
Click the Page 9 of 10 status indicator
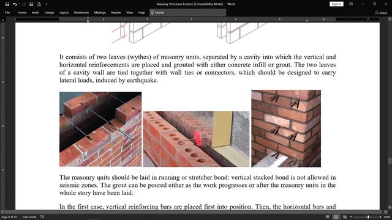tap(9, 217)
